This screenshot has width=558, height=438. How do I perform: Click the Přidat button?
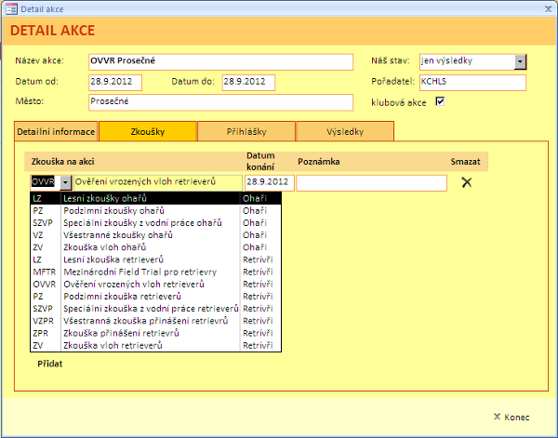(x=50, y=364)
